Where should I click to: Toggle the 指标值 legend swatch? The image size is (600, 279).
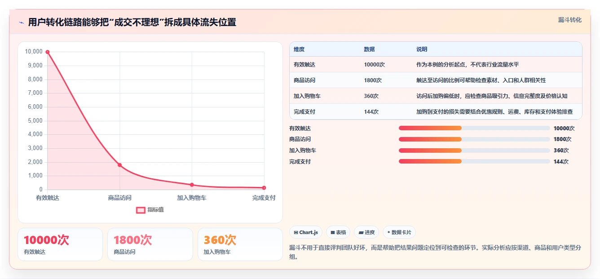click(x=141, y=210)
